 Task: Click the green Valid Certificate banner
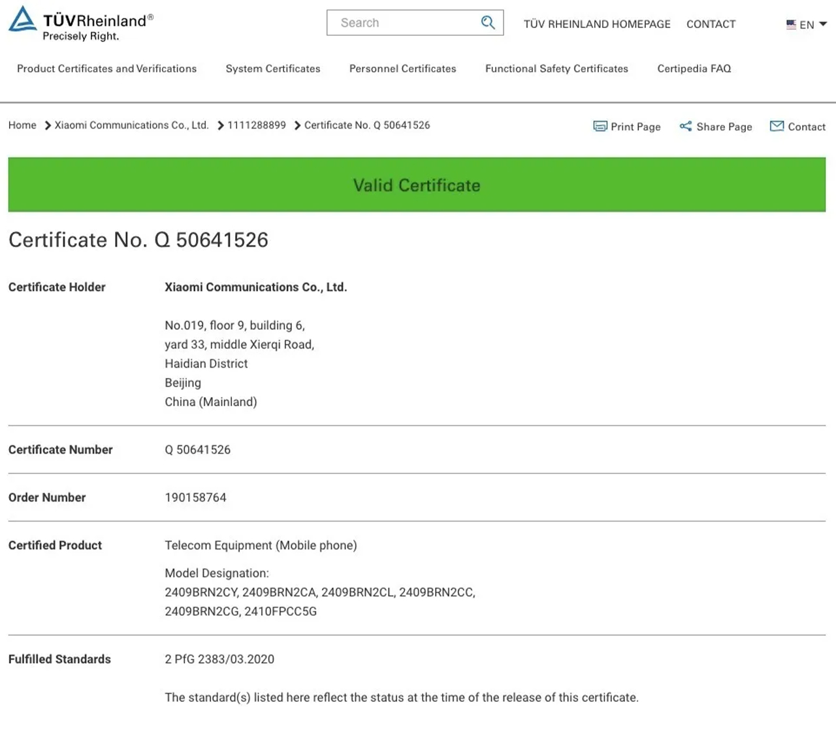coord(417,185)
